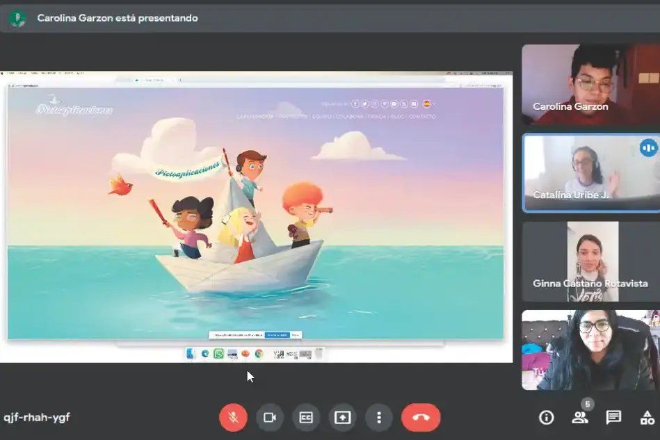
Task: Open Microsoft Edge in the shared dock
Action: tap(205, 354)
